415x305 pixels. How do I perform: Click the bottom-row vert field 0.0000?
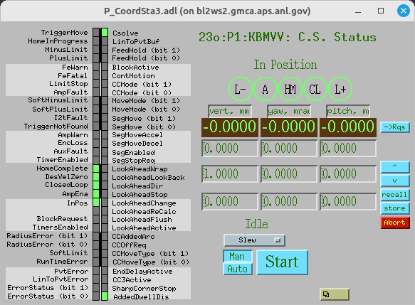click(x=230, y=202)
